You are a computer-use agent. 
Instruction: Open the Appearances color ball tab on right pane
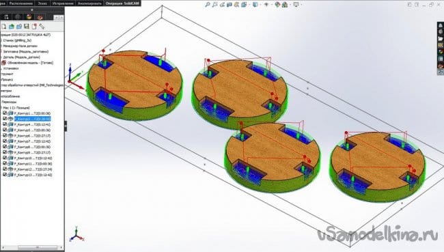pyautogui.click(x=441, y=52)
